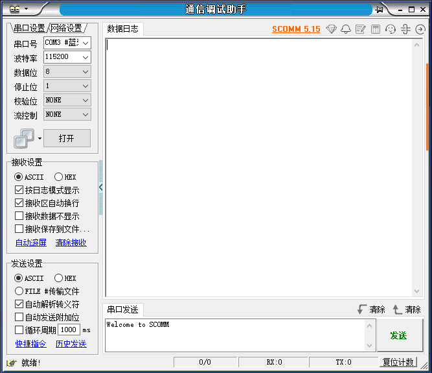Screen dimensions: 432x373
Task: Click the diamond icon in the toolbar
Action: pos(331,29)
